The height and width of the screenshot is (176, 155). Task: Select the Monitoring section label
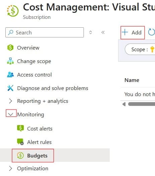31,115
